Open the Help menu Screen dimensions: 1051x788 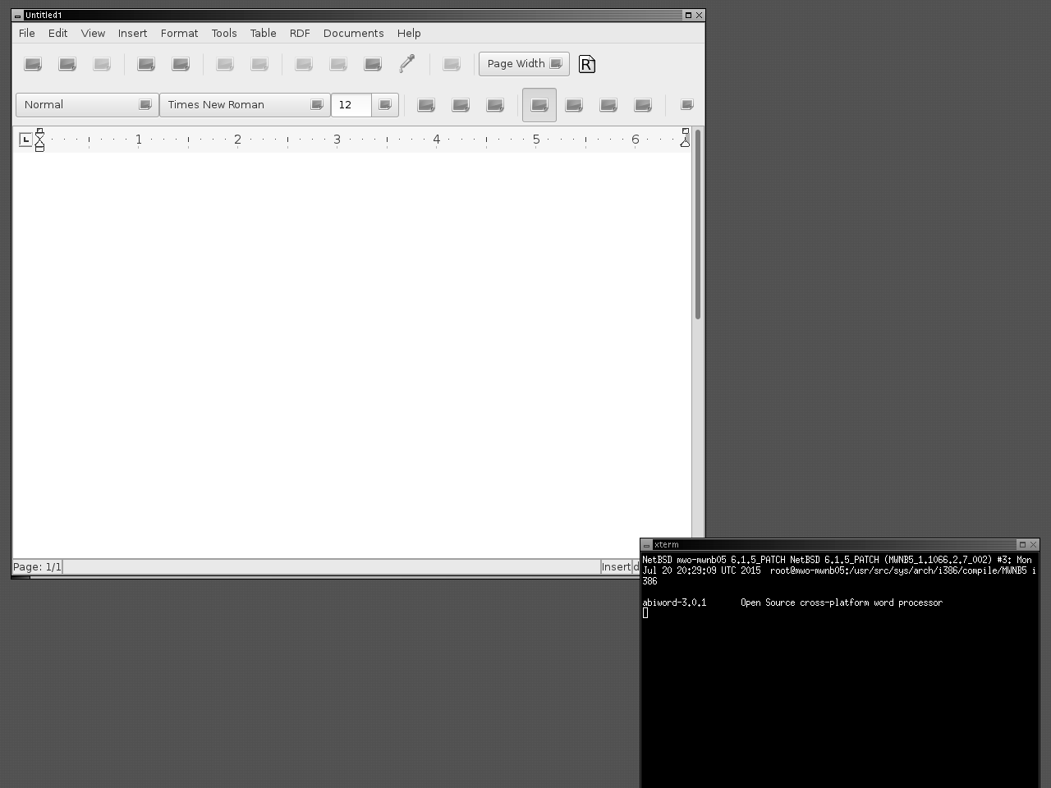[x=409, y=33]
